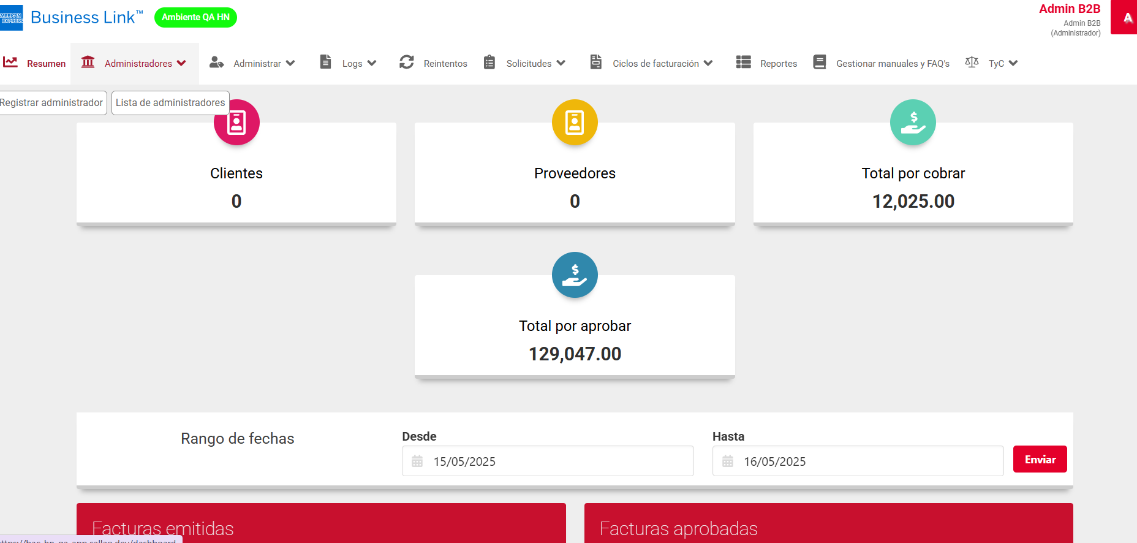Expand the Solicitudes dropdown
Viewport: 1137px width, 543px height.
click(525, 63)
